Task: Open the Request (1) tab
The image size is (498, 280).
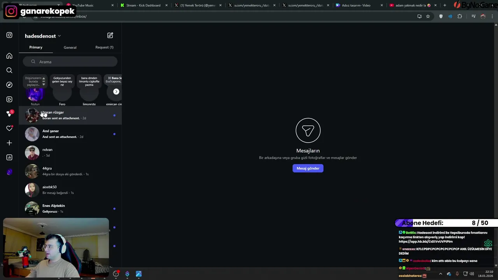Action: pyautogui.click(x=104, y=47)
